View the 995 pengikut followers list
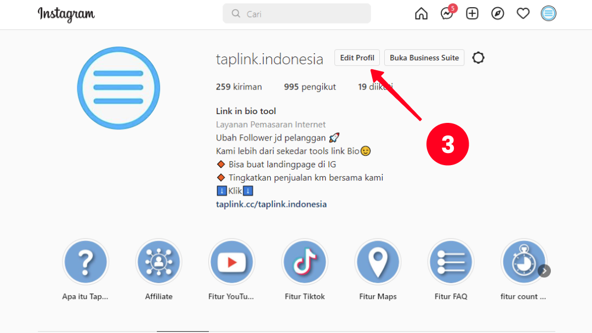 310,87
